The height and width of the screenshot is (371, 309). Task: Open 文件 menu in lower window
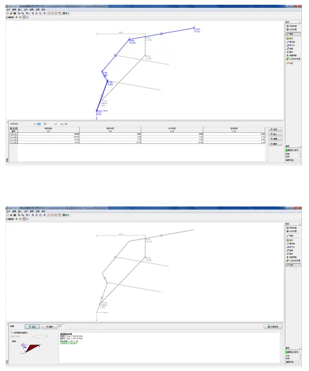pos(8,211)
